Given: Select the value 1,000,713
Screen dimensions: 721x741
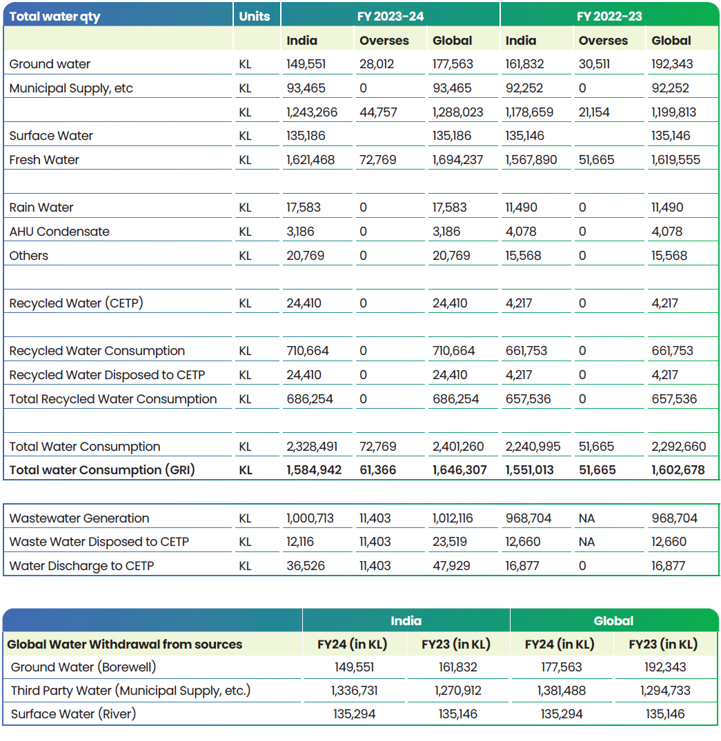Looking at the screenshot, I should point(310,518).
